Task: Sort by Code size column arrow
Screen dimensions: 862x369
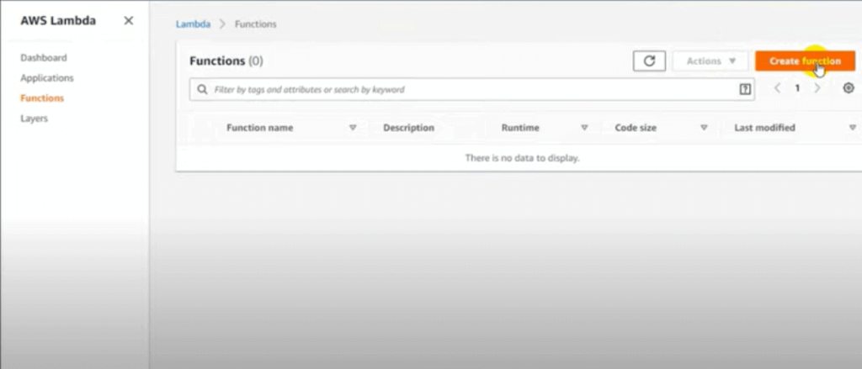Action: coord(704,128)
